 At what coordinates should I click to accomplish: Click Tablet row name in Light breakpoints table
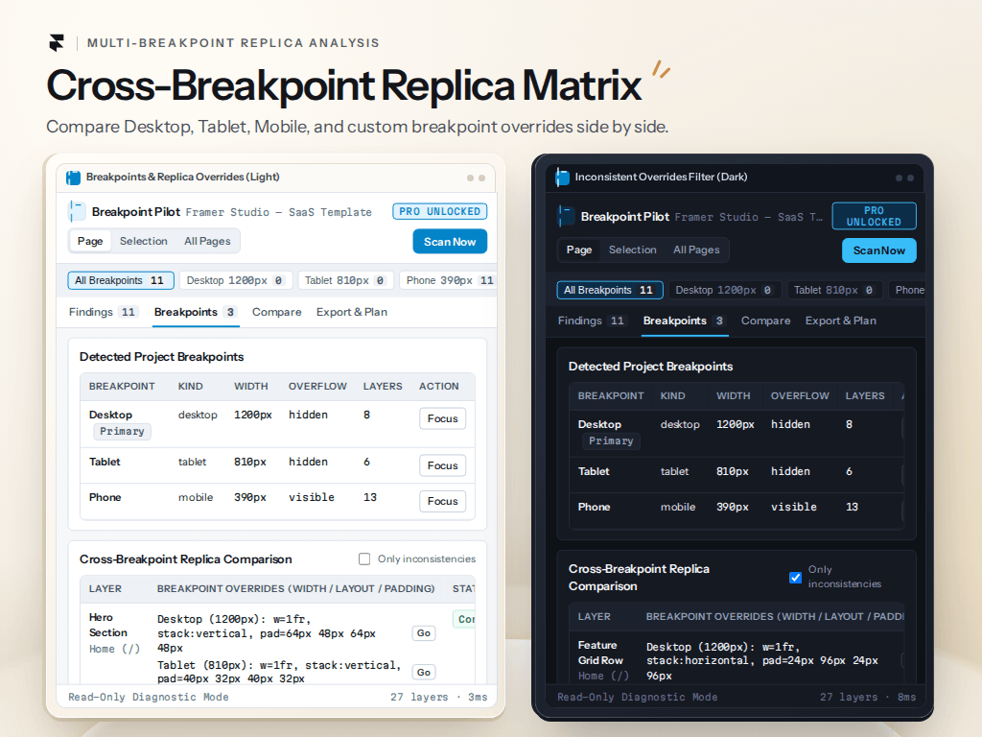click(105, 462)
